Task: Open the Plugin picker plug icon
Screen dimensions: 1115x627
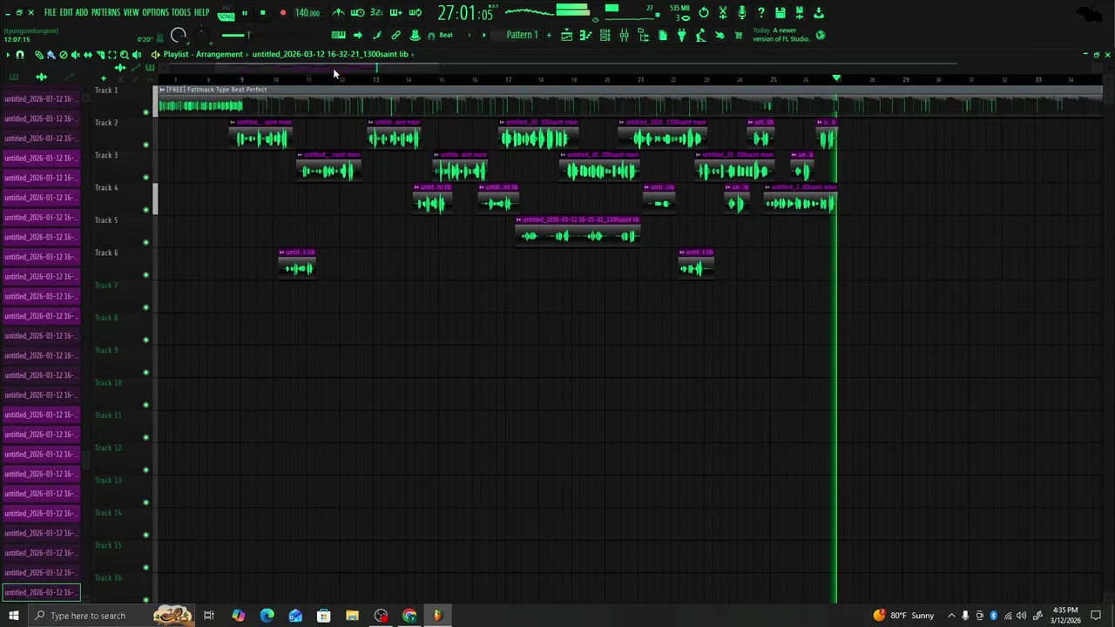Action: [681, 36]
